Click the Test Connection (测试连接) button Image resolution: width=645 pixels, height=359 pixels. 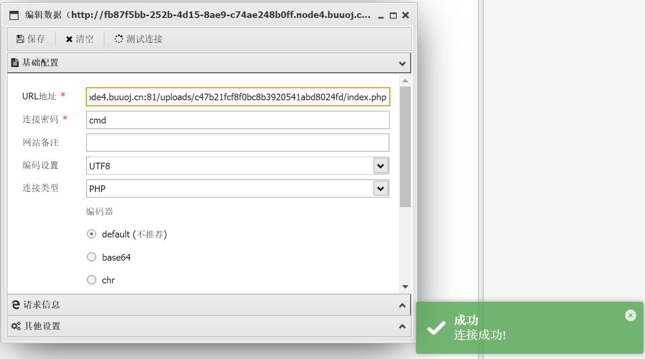[139, 39]
